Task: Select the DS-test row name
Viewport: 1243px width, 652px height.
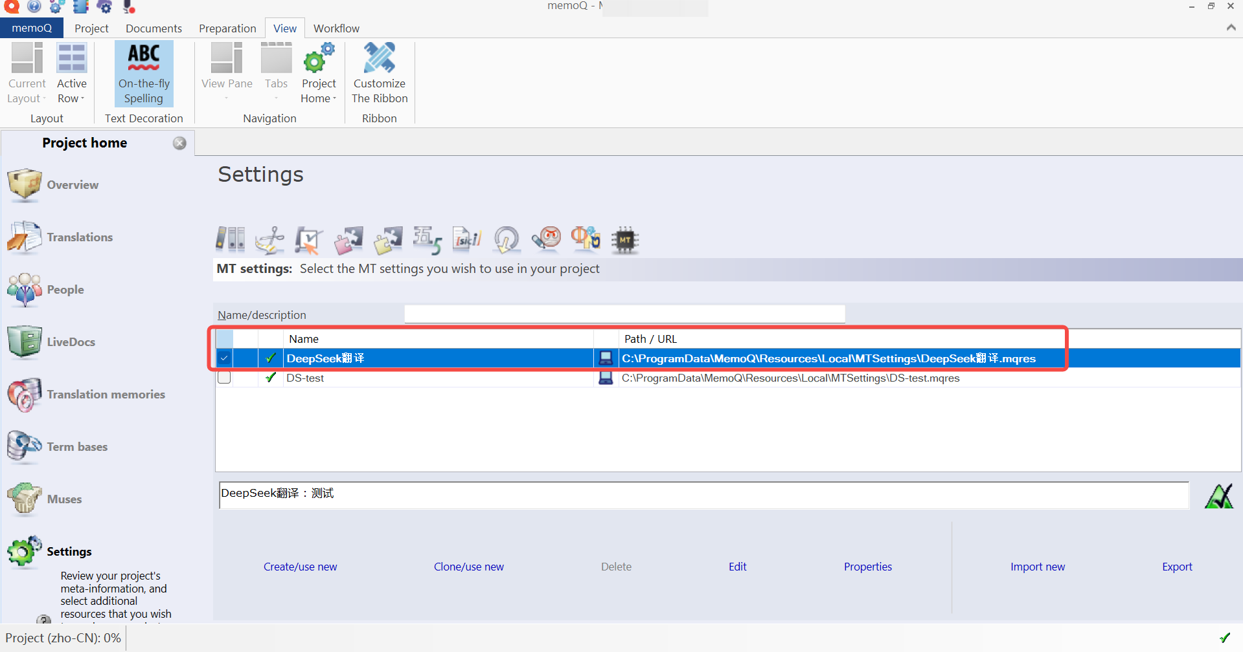Action: pyautogui.click(x=305, y=378)
